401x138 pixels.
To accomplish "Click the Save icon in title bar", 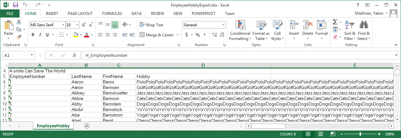I will pos(16,5).
